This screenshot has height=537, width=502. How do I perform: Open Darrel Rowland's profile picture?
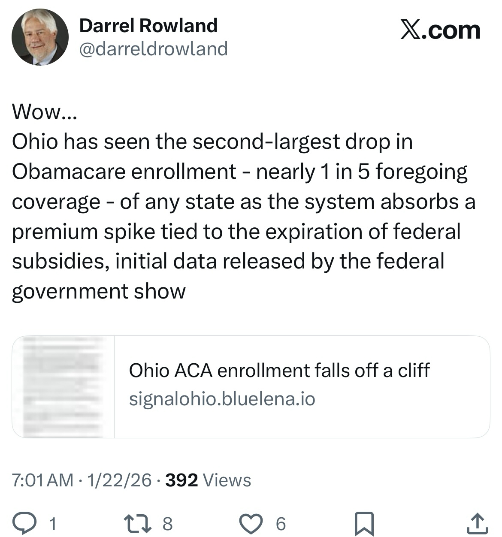[40, 37]
